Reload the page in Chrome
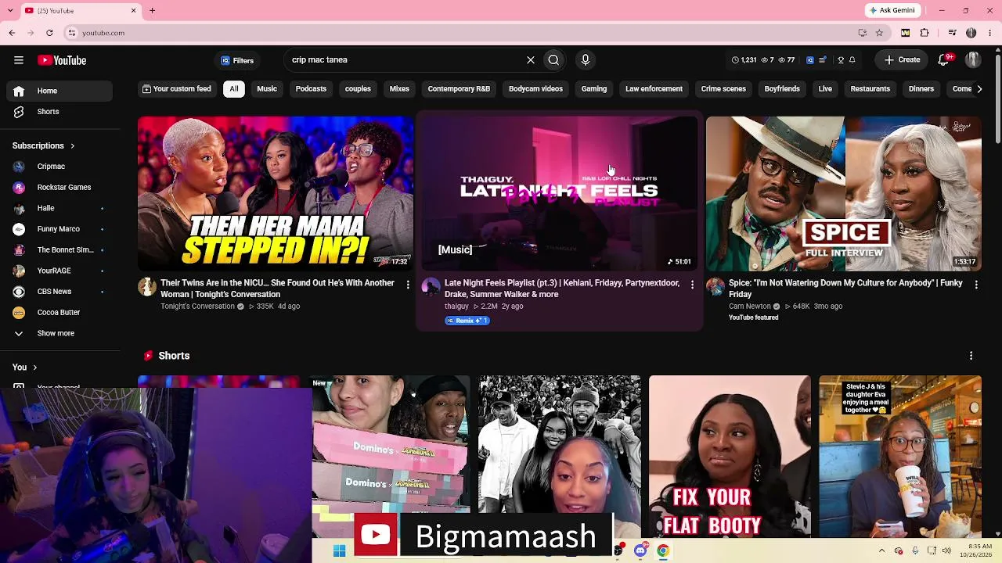The image size is (1002, 563). click(x=49, y=33)
